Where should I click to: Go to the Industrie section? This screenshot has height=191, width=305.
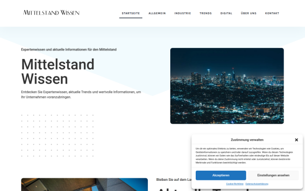(182, 13)
